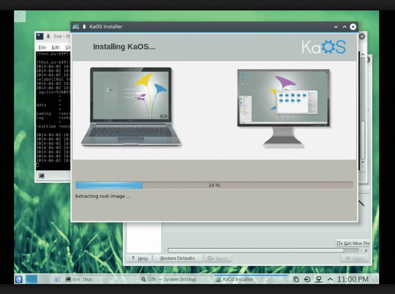Click the desktop monitor slideshow image
Viewport: 395px width, 294px height.
click(283, 109)
